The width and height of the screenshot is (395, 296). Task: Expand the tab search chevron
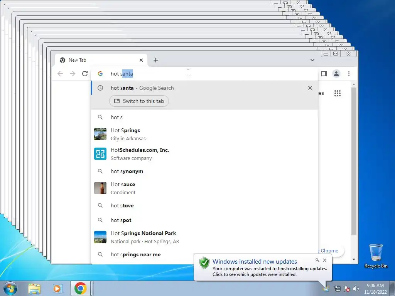pos(312,60)
